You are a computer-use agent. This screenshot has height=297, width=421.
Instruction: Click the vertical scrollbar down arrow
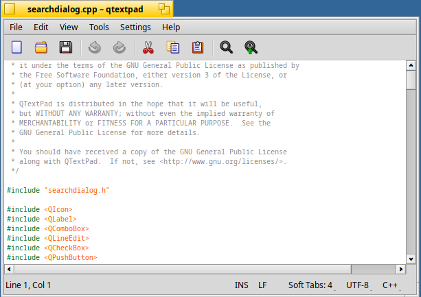[411, 259]
